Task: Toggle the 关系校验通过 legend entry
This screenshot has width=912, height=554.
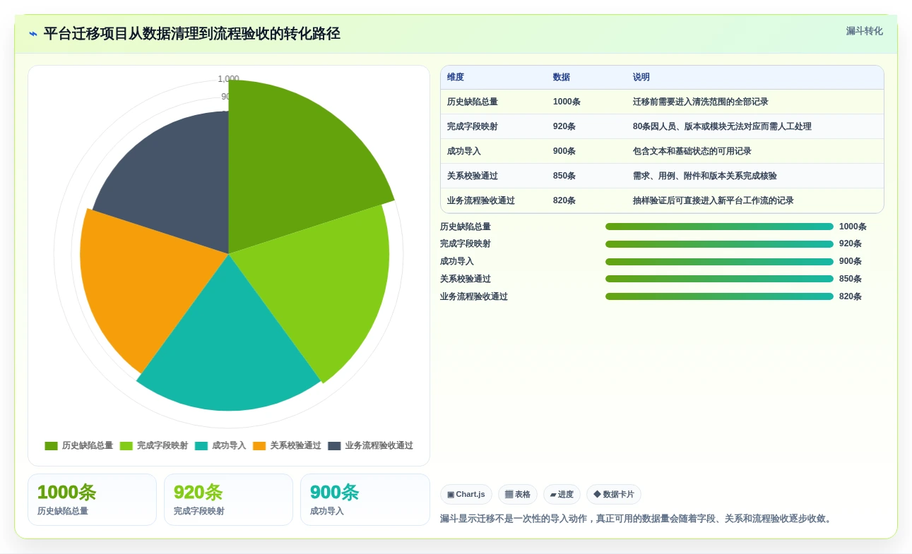Action: tap(287, 446)
